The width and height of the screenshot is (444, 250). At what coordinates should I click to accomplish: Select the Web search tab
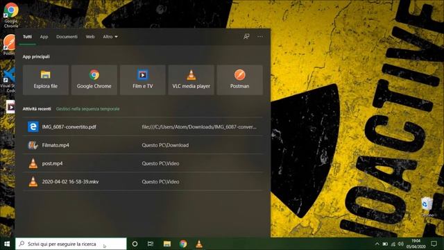[90, 37]
